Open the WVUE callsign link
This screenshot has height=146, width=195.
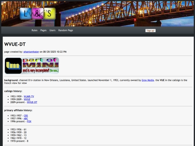tap(27, 99)
